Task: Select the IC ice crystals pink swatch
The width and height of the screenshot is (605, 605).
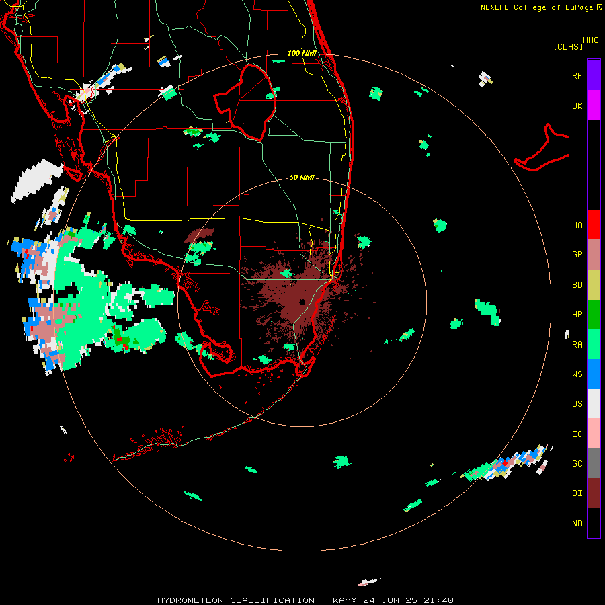Action: tap(594, 434)
